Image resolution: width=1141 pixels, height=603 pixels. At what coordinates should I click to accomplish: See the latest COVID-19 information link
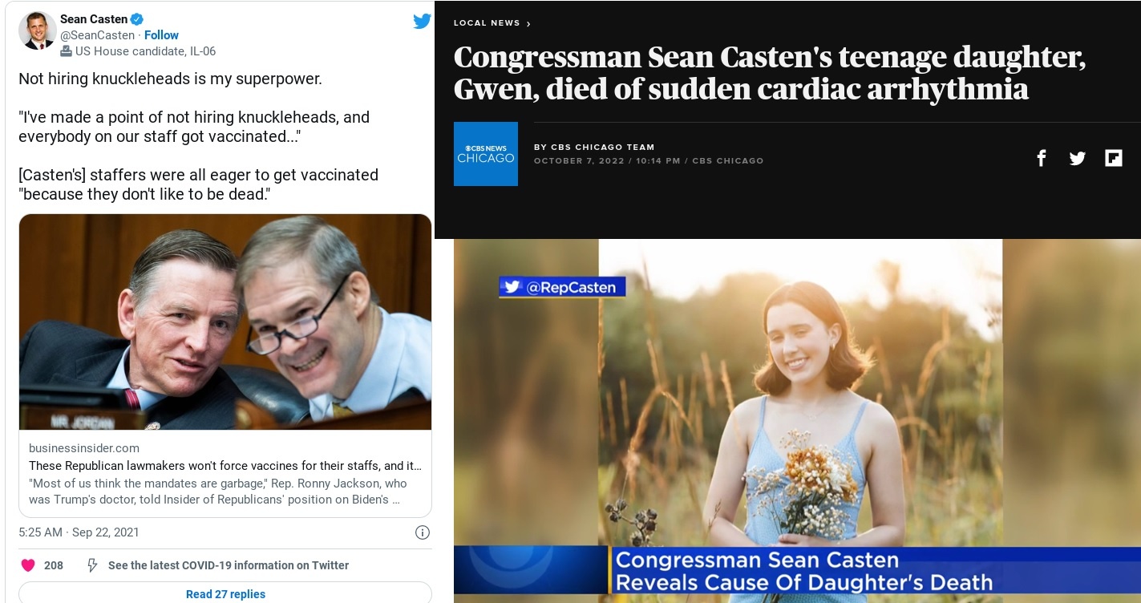point(229,565)
